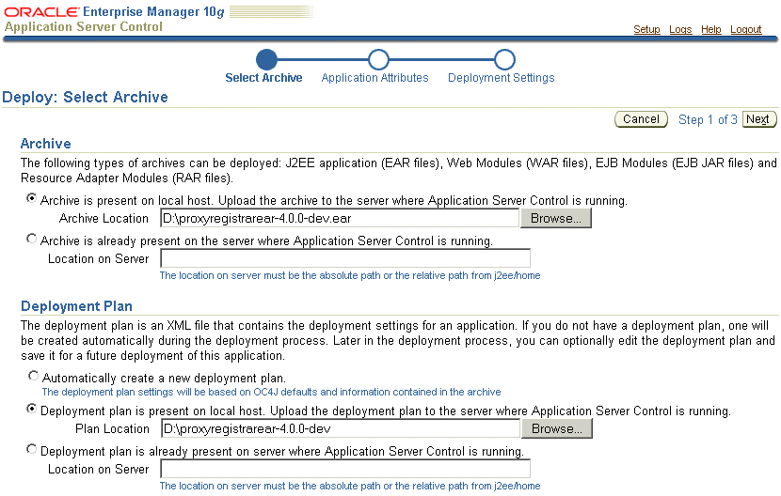781x496 pixels.
Task: Select 'Archive is already present on the server' option
Action: point(31,239)
